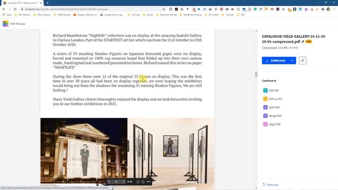Click Start over link
The height and width of the screenshot is (190, 338).
pyautogui.click(x=270, y=185)
